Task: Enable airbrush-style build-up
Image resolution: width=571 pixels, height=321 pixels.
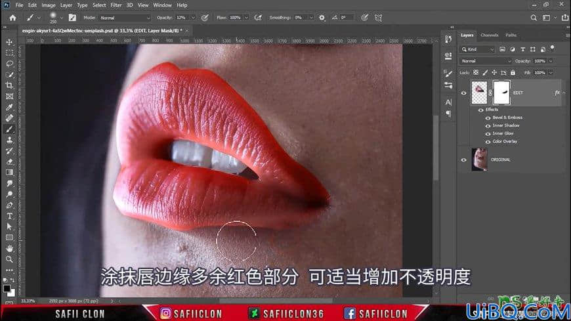Action: pos(258,18)
